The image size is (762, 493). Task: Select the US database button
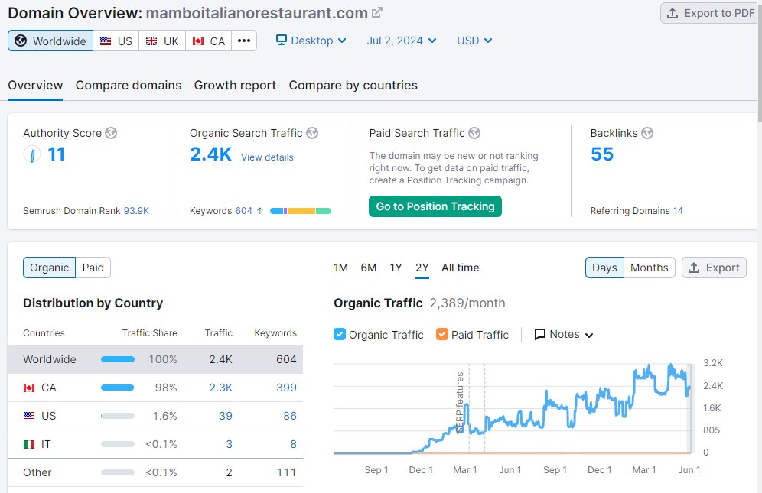point(116,41)
